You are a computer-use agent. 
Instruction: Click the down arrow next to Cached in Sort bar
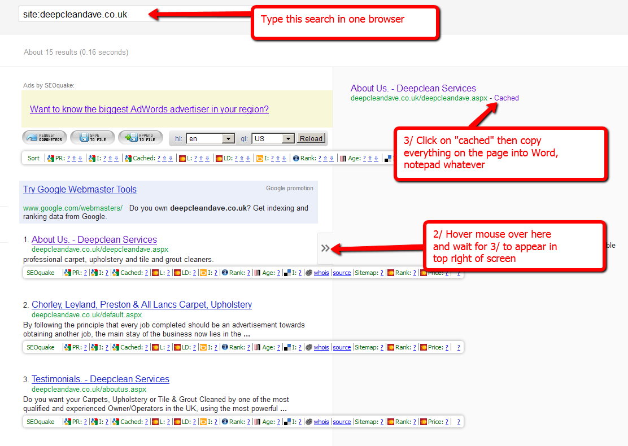(171, 159)
